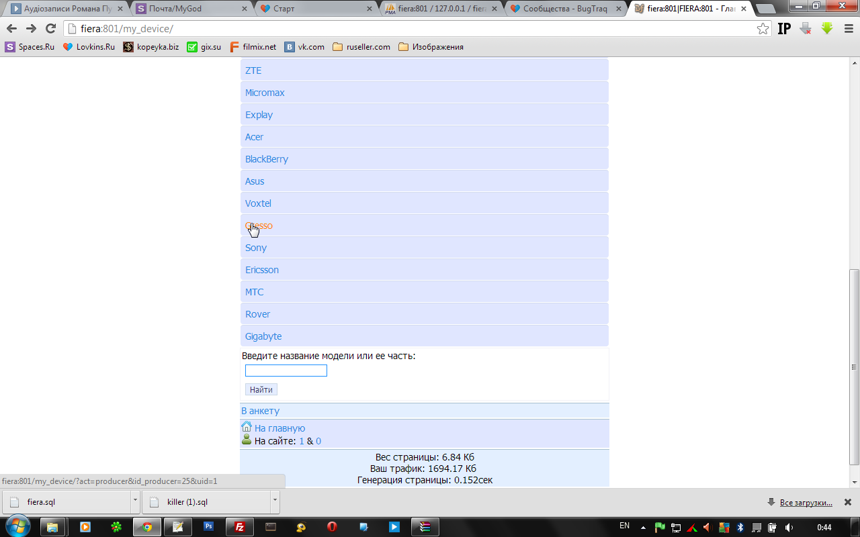This screenshot has height=537, width=860.
Task: Expand fiera.sql download options arrow
Action: pyautogui.click(x=136, y=501)
